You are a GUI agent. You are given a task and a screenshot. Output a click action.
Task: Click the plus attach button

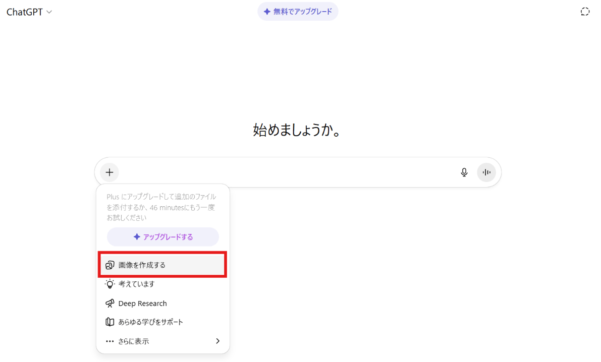[110, 172]
